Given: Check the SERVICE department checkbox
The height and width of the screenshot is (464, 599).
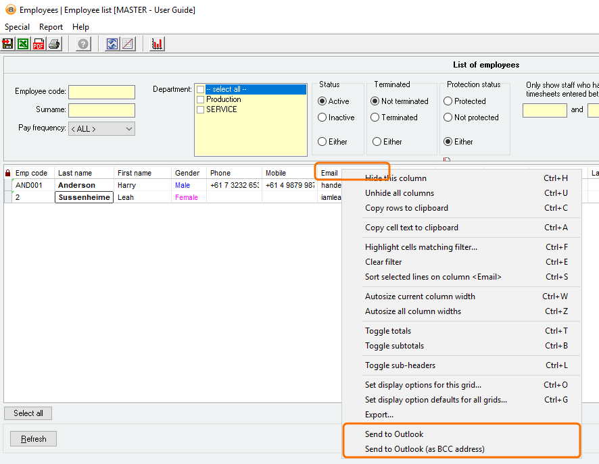Looking at the screenshot, I should pyautogui.click(x=200, y=109).
